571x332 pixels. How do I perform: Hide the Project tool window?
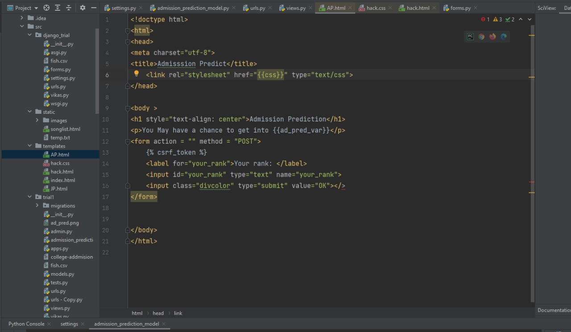click(x=94, y=8)
